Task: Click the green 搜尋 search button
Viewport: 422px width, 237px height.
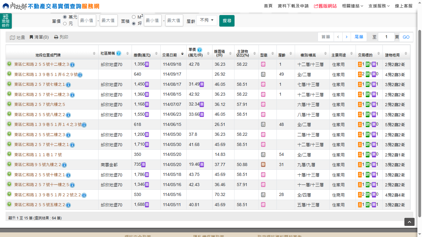Action: [x=227, y=21]
